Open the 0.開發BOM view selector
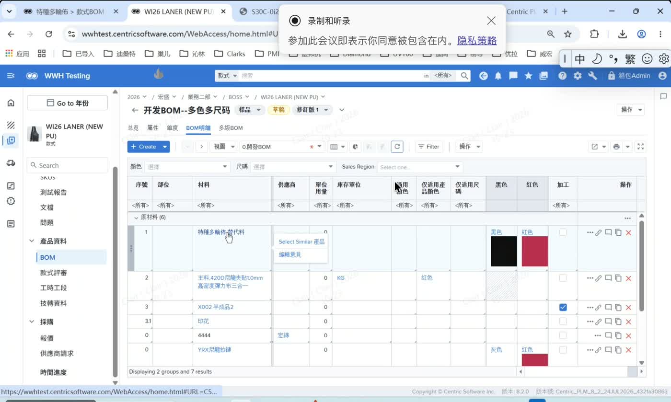Screen dimensions: 671x402 (x=282, y=147)
